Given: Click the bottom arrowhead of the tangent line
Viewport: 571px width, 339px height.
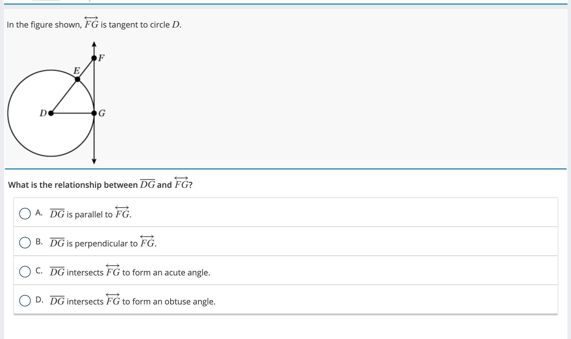Looking at the screenshot, I should (94, 161).
